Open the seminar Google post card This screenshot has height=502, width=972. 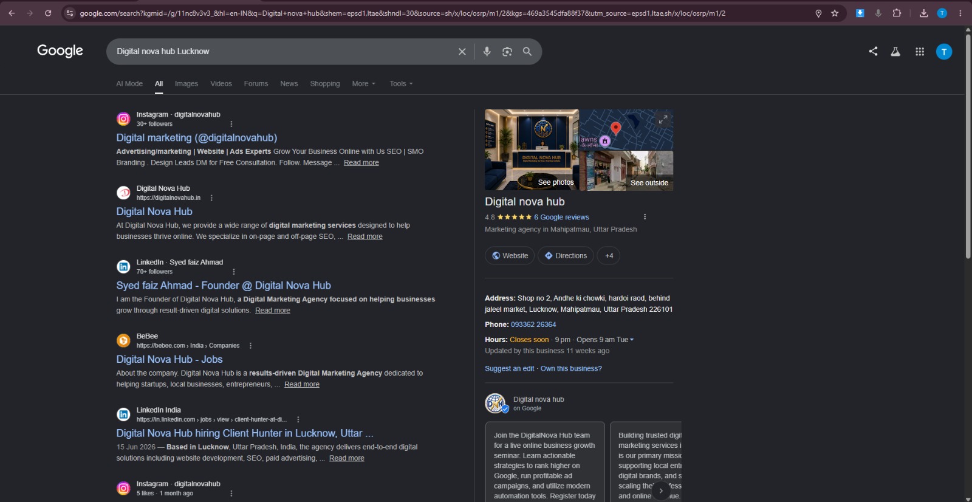(545, 462)
